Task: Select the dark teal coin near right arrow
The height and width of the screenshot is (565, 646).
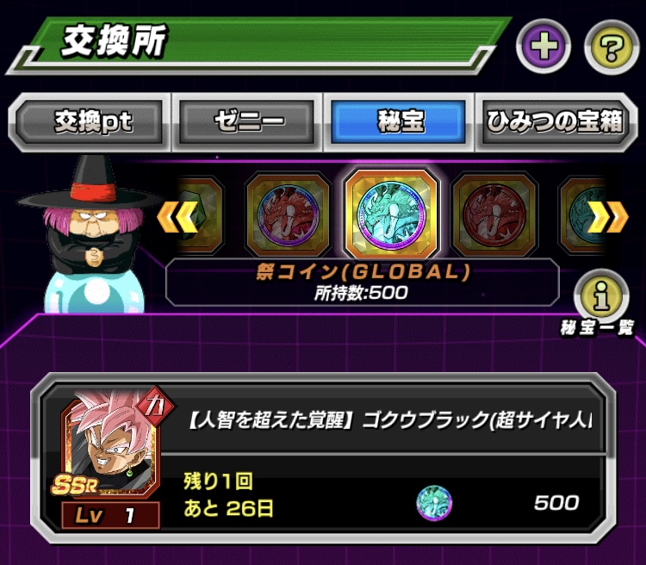Action: click(x=582, y=214)
